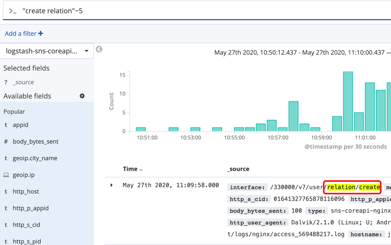Click the number icon next to body_bytes_sent

[6, 142]
